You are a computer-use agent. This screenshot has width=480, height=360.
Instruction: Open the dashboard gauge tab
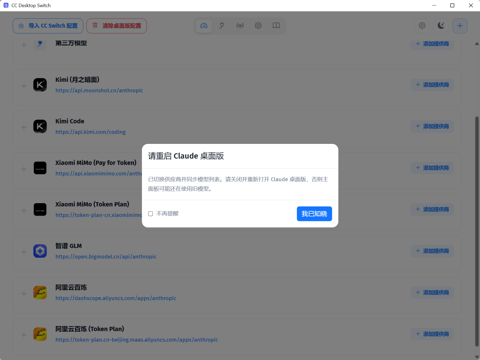[204, 26]
